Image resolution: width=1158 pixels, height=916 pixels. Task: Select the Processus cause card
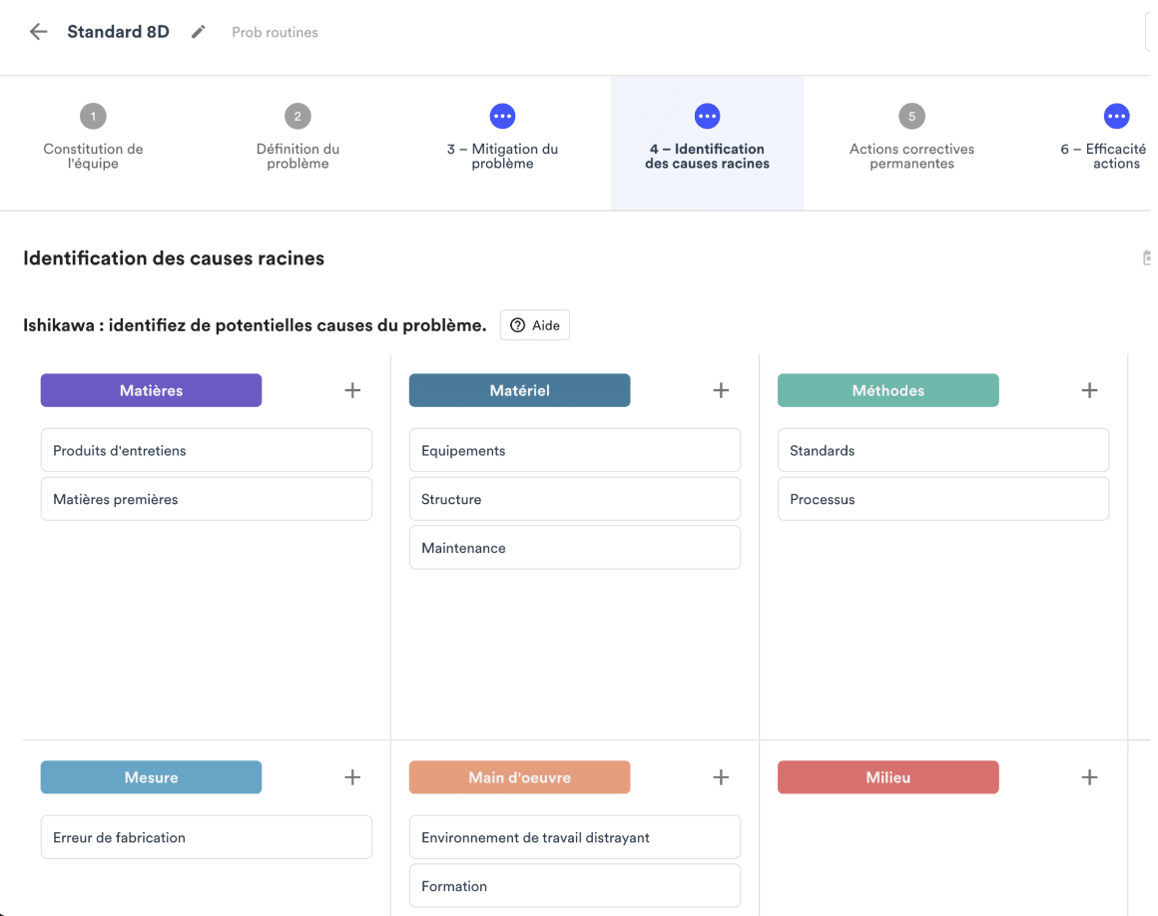coord(943,499)
